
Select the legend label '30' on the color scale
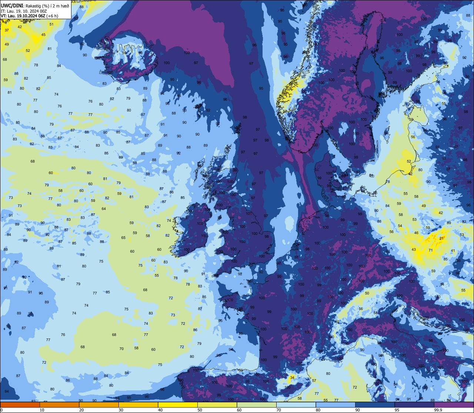pos(121,410)
